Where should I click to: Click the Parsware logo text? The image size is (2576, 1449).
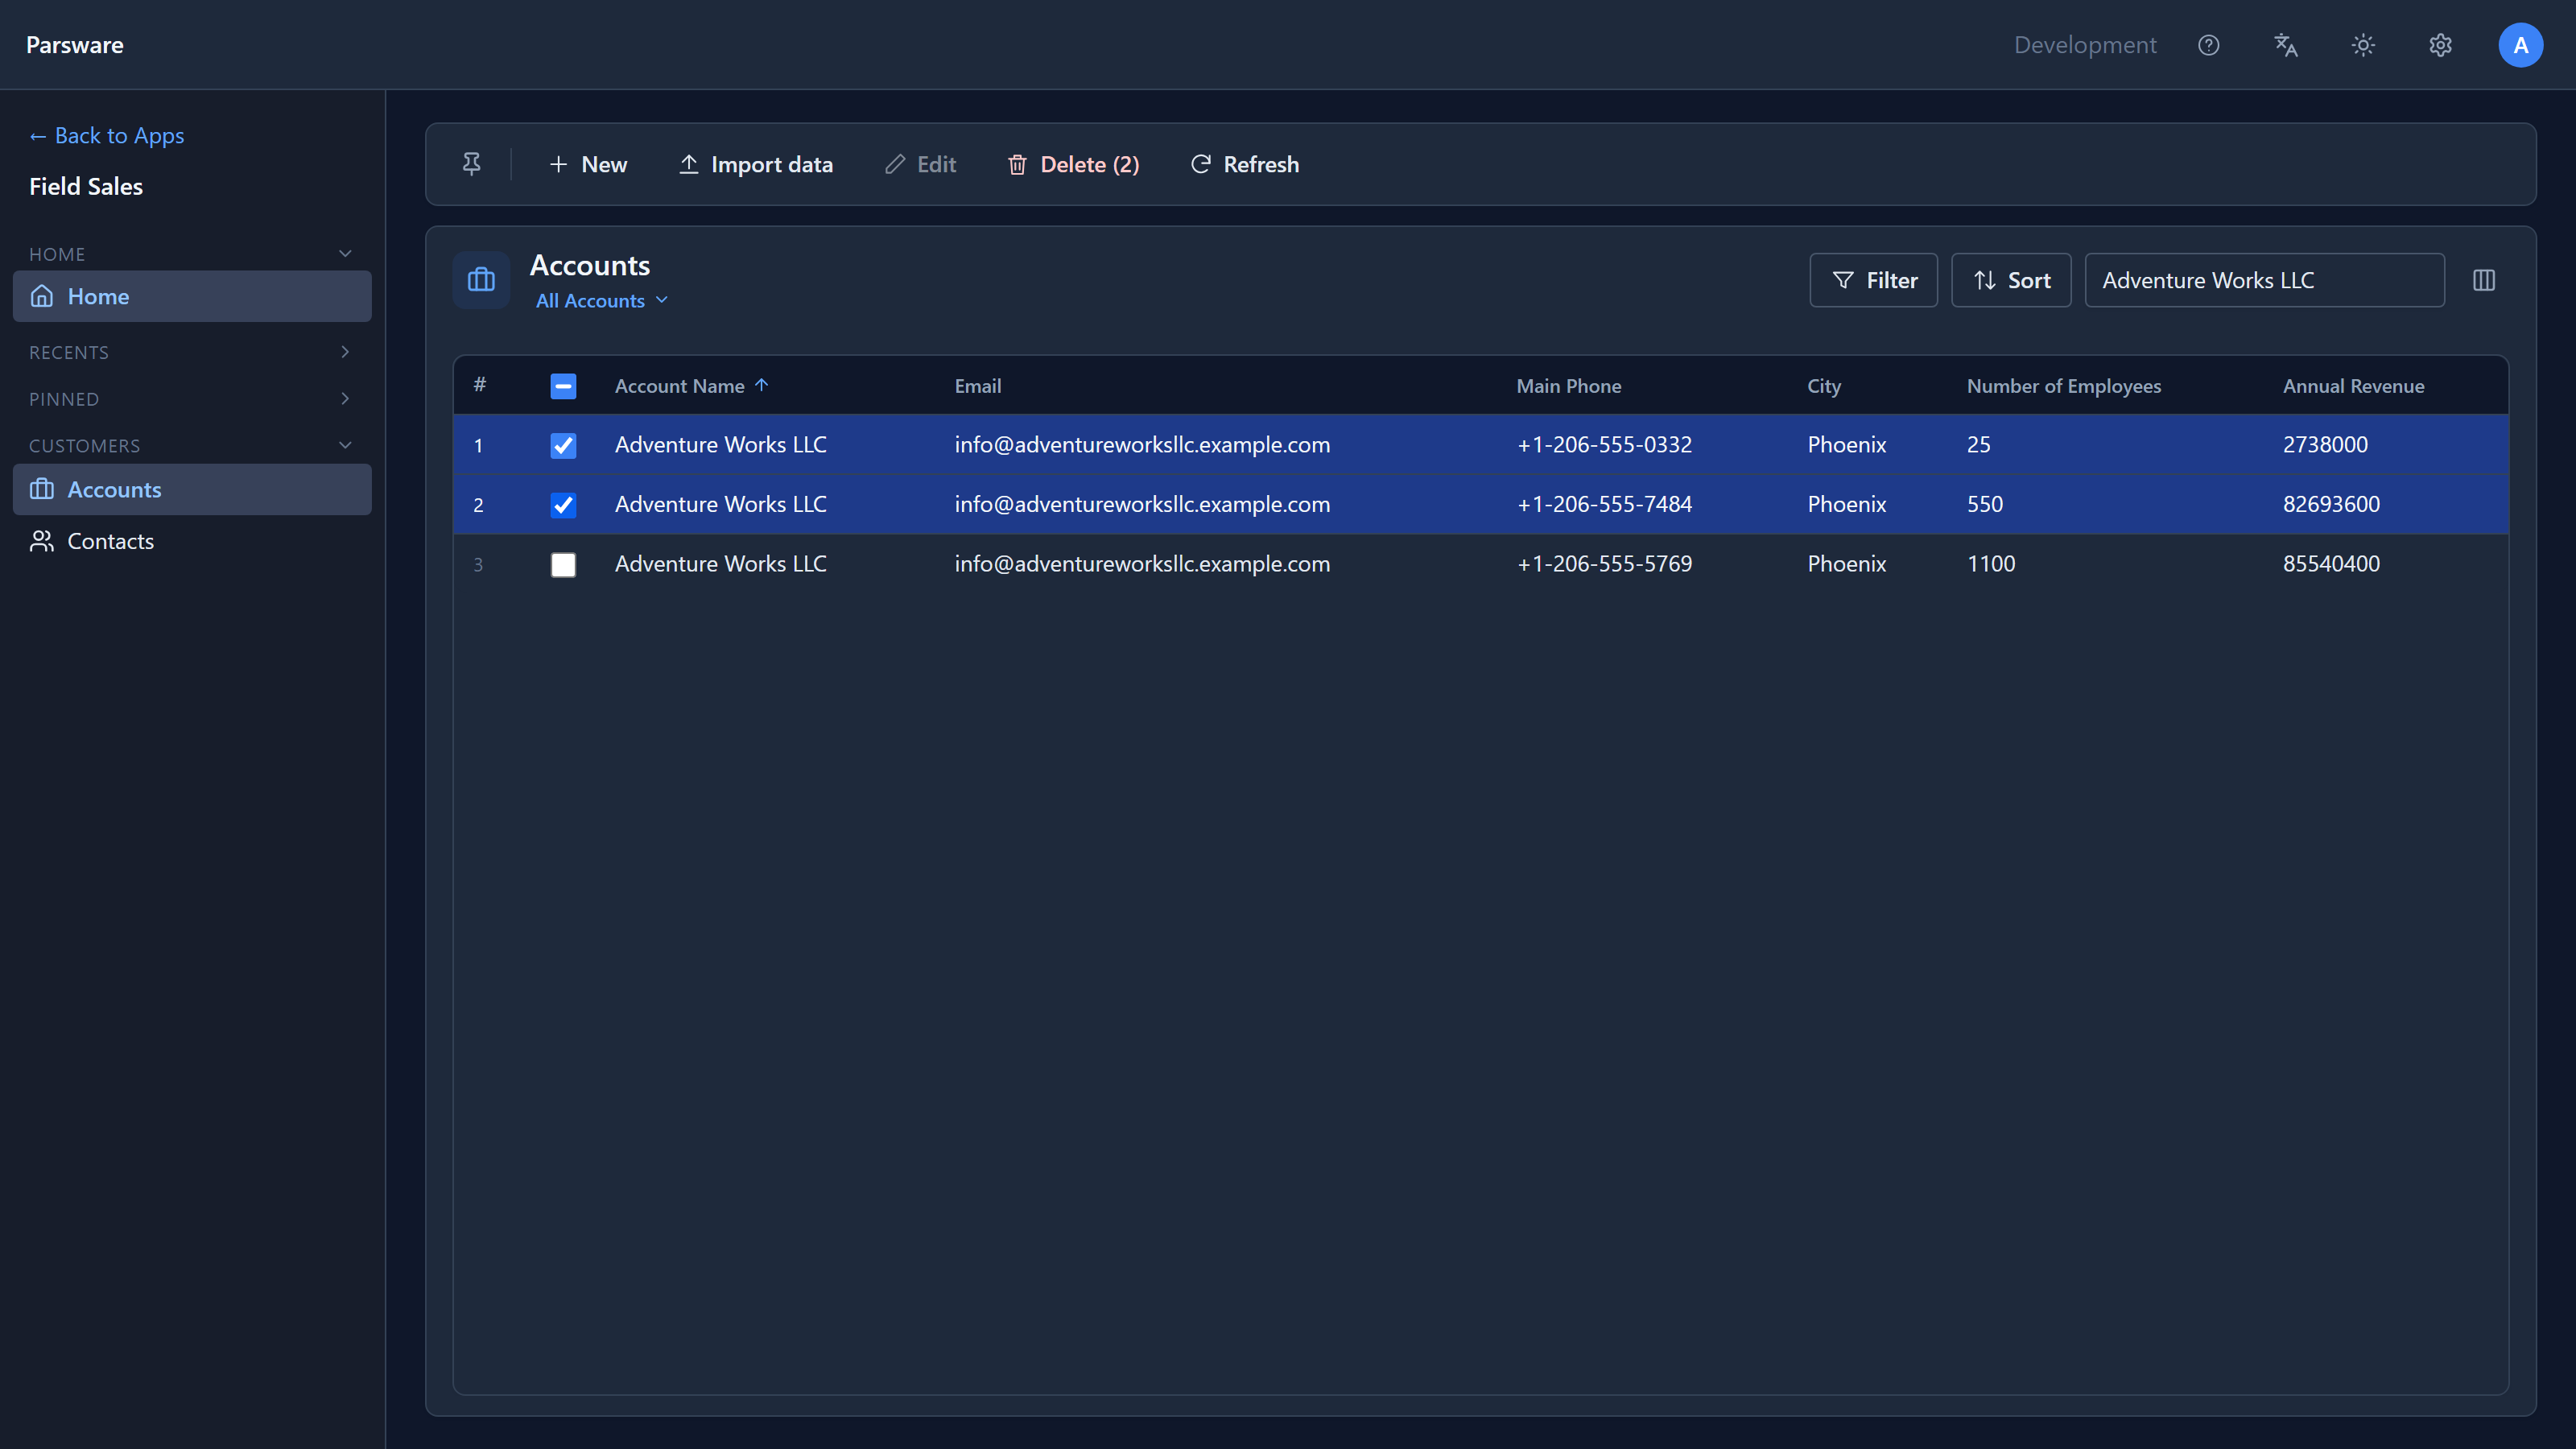75,45
